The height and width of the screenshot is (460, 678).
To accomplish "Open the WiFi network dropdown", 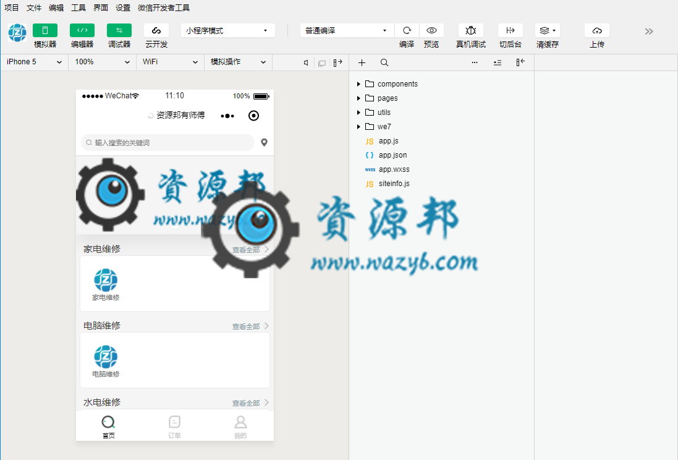I will point(170,62).
